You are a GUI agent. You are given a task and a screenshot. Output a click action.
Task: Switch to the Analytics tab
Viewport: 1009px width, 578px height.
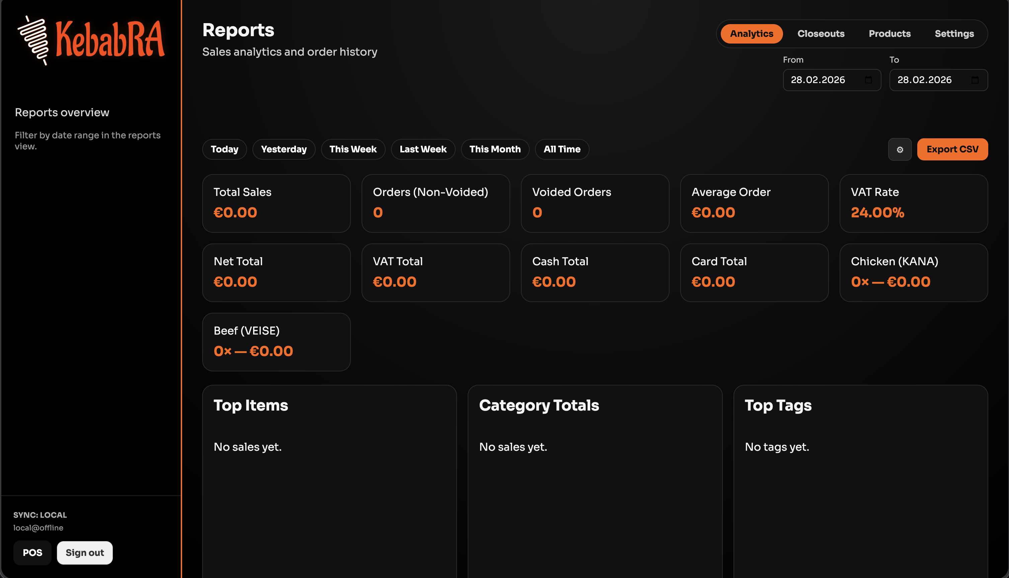(751, 34)
